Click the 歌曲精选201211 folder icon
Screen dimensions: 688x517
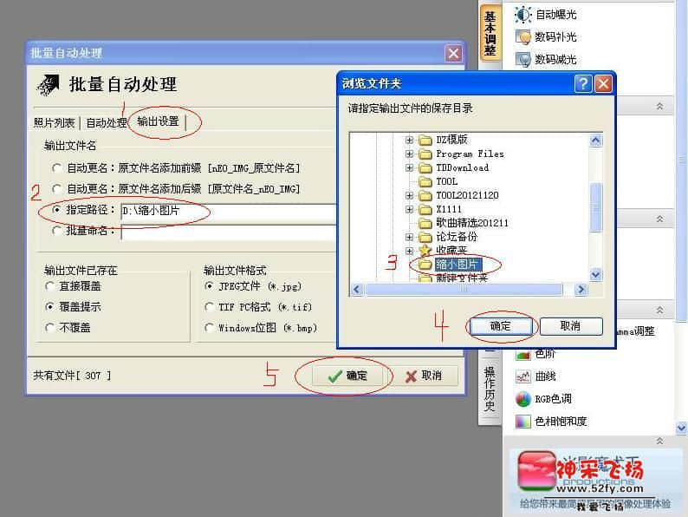coord(425,223)
